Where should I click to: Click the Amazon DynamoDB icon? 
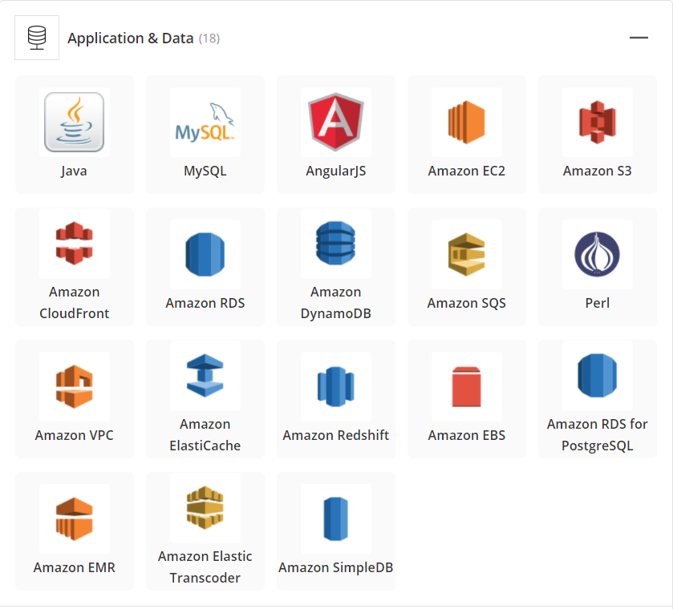click(335, 244)
